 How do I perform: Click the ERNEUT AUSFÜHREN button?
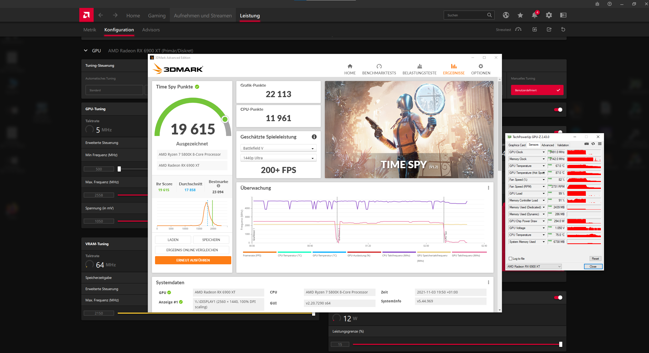click(193, 260)
